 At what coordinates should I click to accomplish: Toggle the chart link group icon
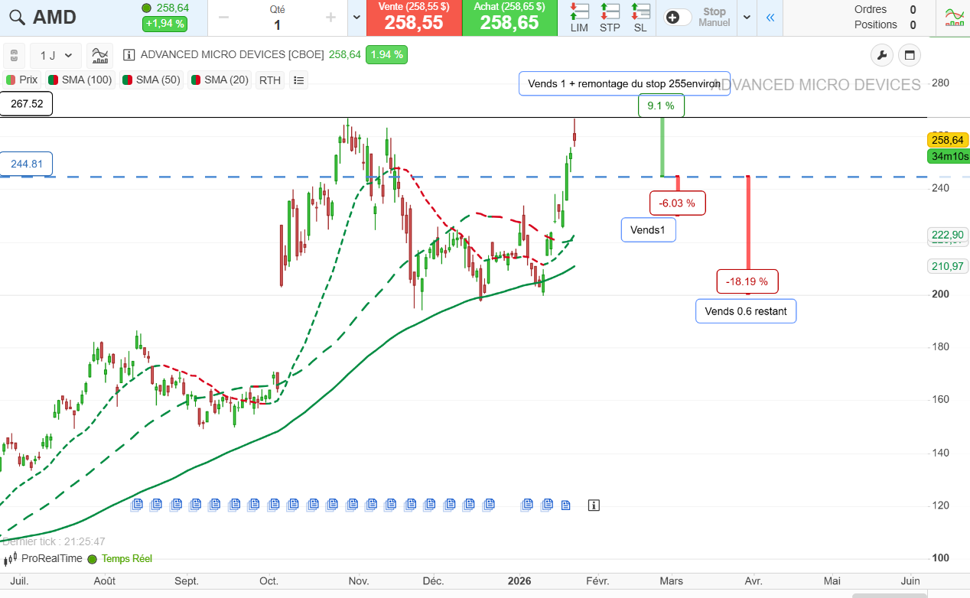(14, 56)
